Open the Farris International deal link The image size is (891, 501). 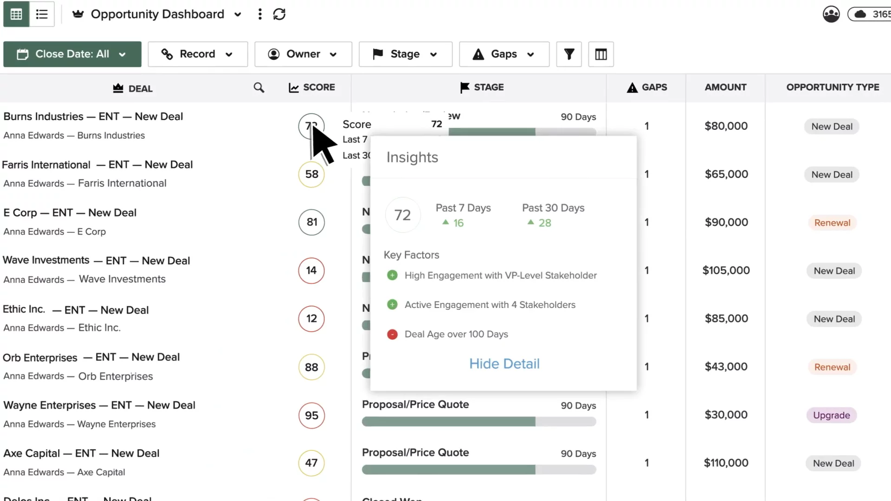[x=97, y=165]
